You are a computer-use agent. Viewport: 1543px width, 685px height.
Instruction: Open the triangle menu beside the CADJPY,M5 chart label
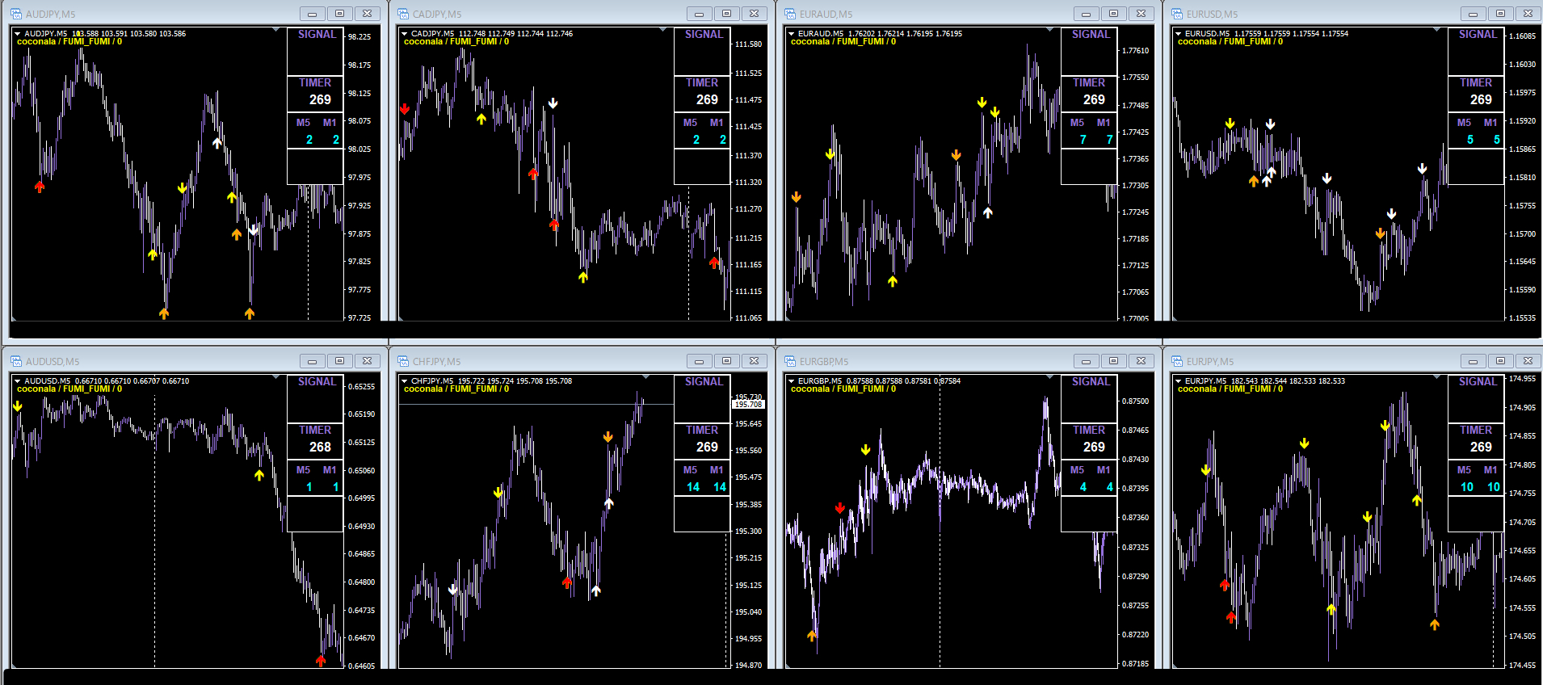(x=405, y=34)
